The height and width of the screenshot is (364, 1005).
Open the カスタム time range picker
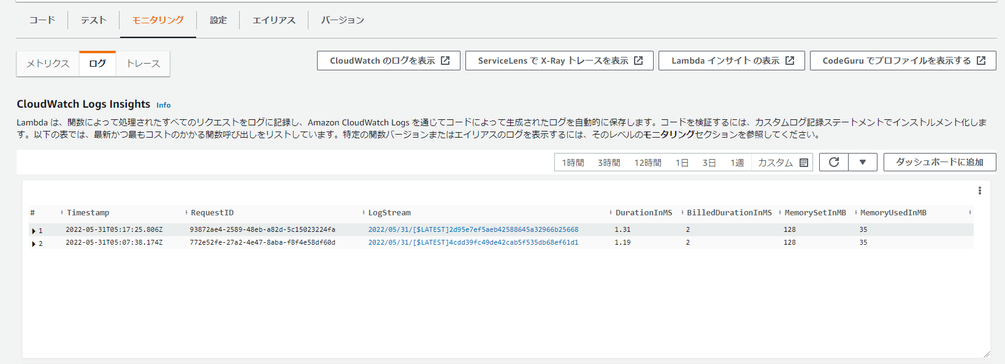[x=782, y=163]
